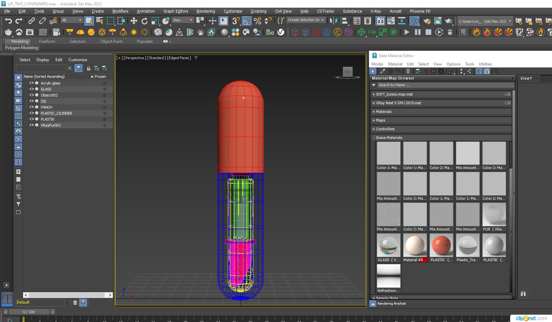552x322 pixels.
Task: Hide the VRayFur001 object
Action: point(32,125)
